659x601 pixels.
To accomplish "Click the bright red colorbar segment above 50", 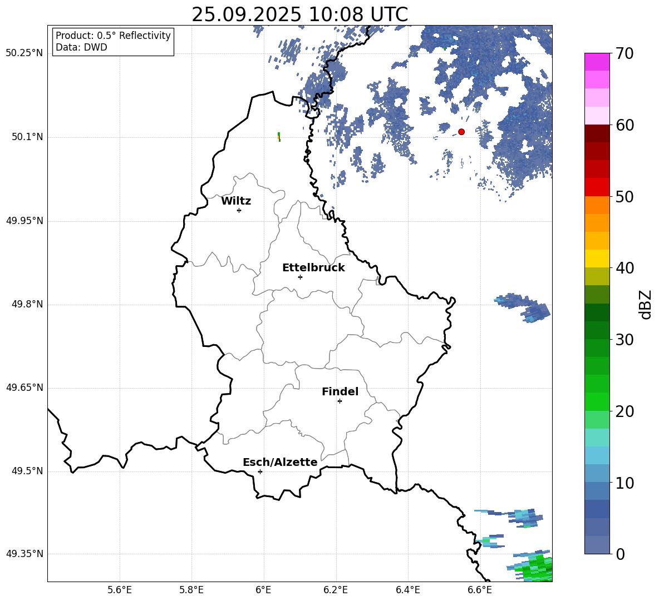I will [597, 187].
